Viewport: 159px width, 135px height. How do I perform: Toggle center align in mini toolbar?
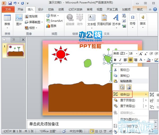point(130,60)
